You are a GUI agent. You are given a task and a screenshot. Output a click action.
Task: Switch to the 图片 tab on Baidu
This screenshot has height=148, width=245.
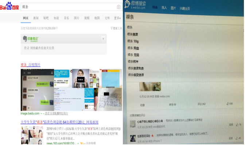click(77, 18)
